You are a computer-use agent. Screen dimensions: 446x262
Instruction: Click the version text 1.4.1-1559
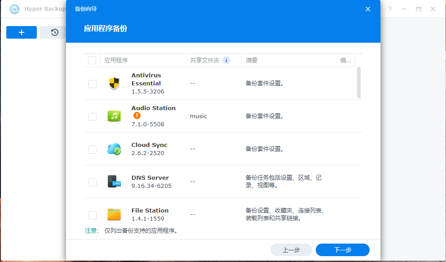coord(148,219)
